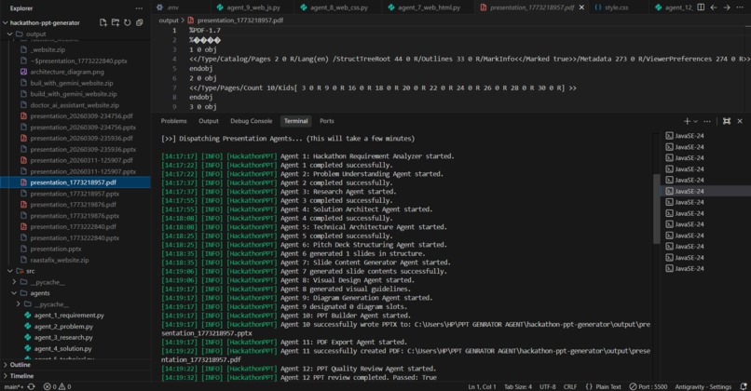Viewport: 751px width, 391px height.
Task: Open agent_4_solution.py file
Action: (x=62, y=348)
